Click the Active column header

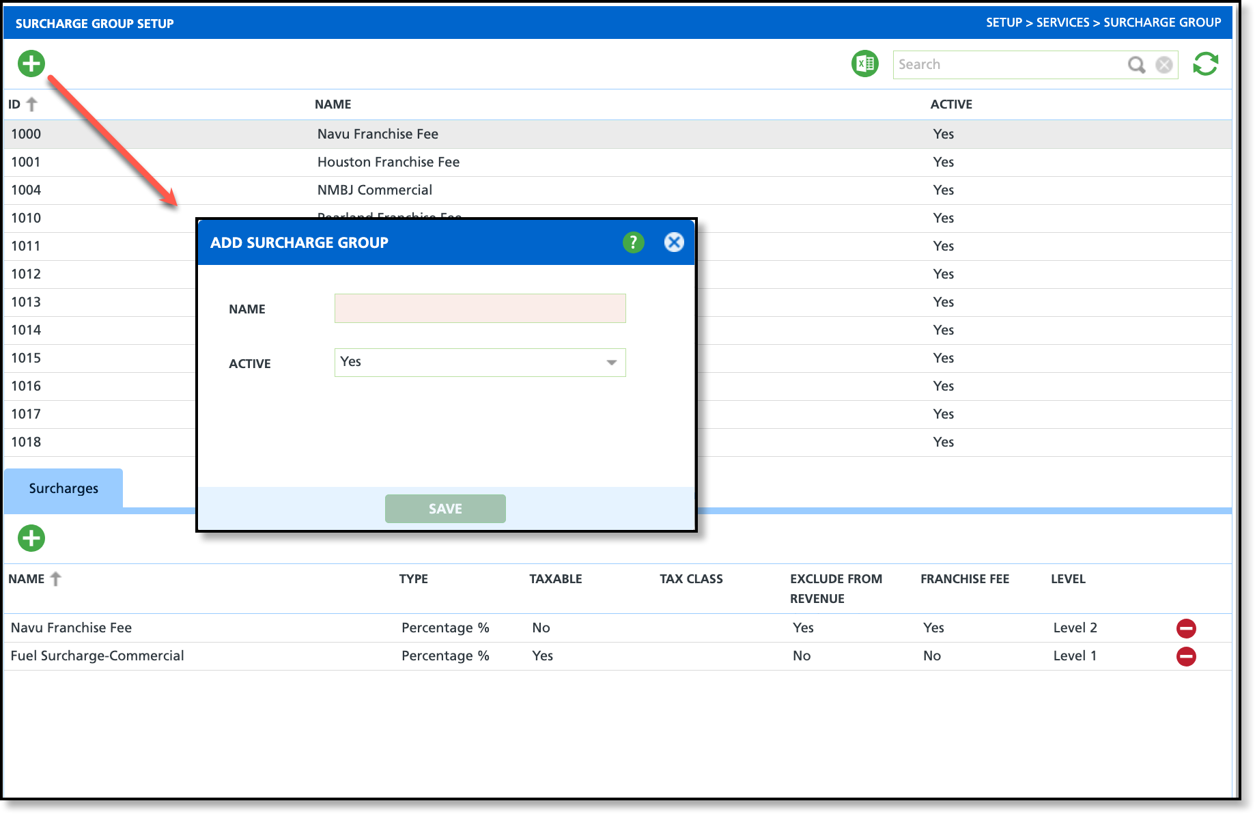(951, 104)
